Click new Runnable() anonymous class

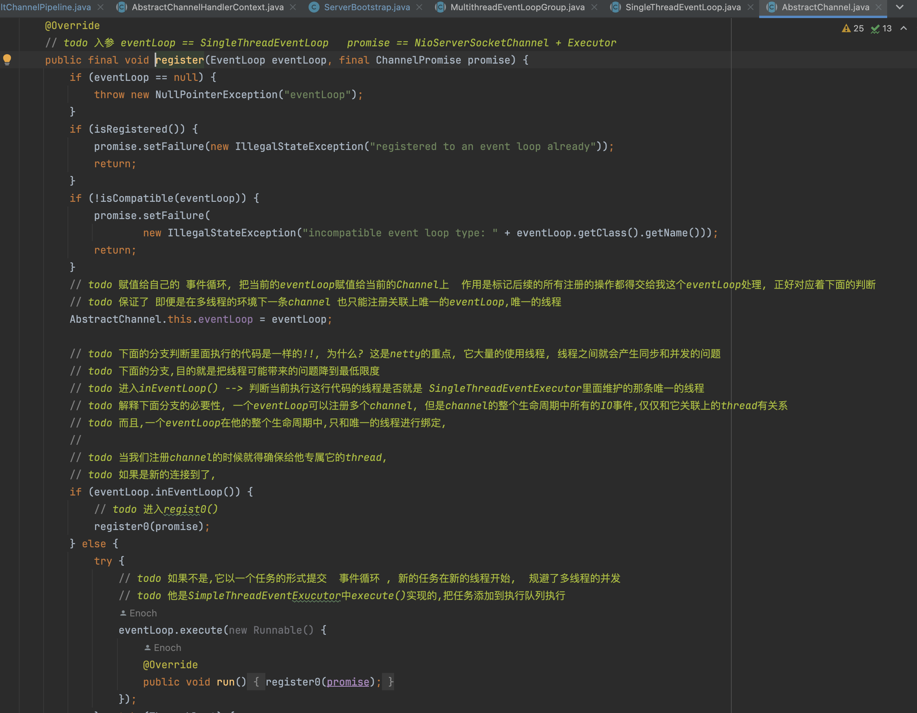pos(271,630)
